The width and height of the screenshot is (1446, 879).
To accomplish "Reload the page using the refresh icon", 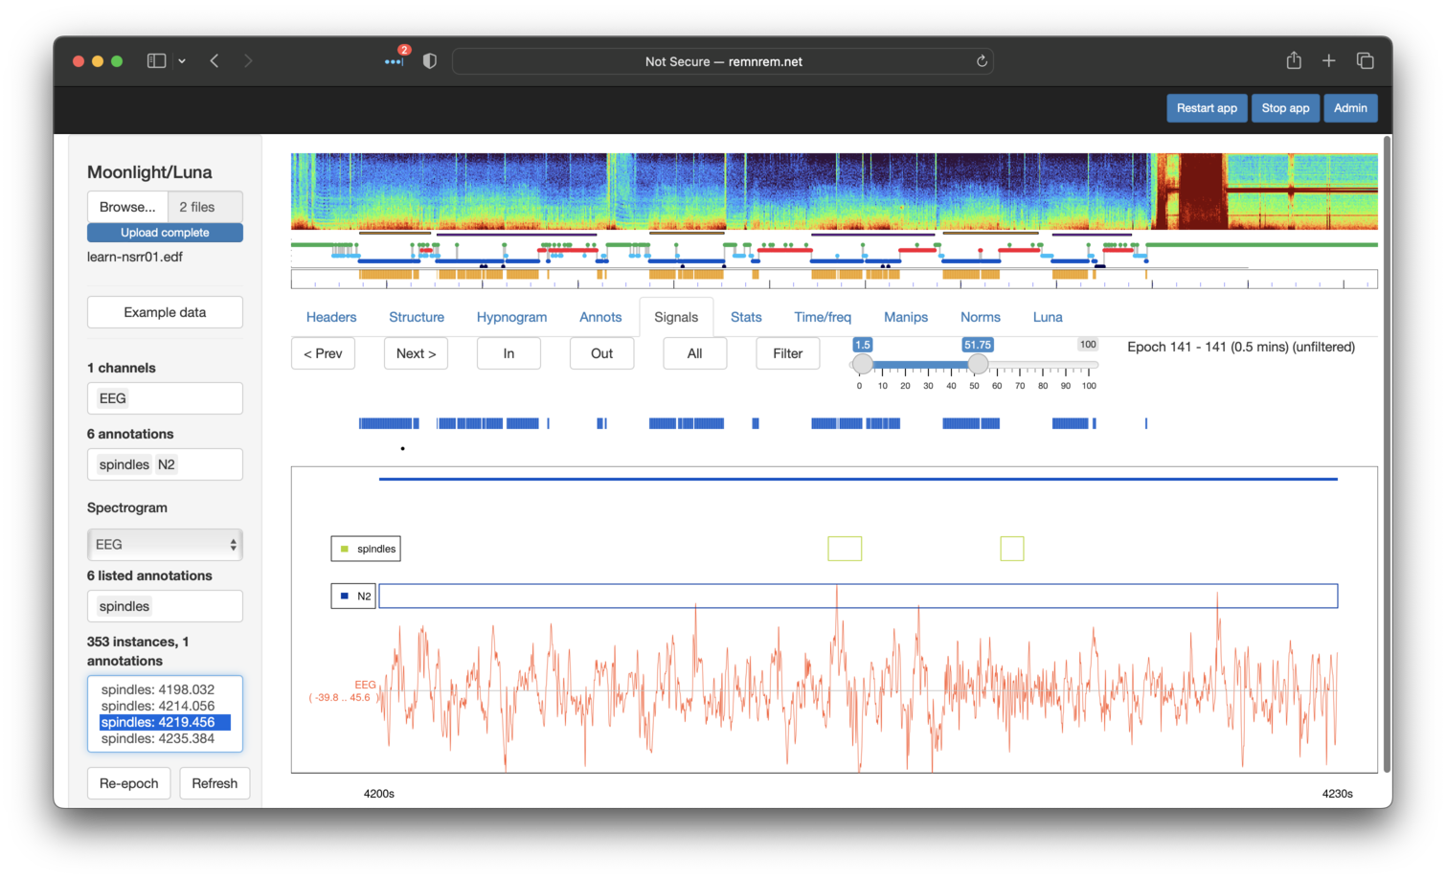I will click(982, 61).
